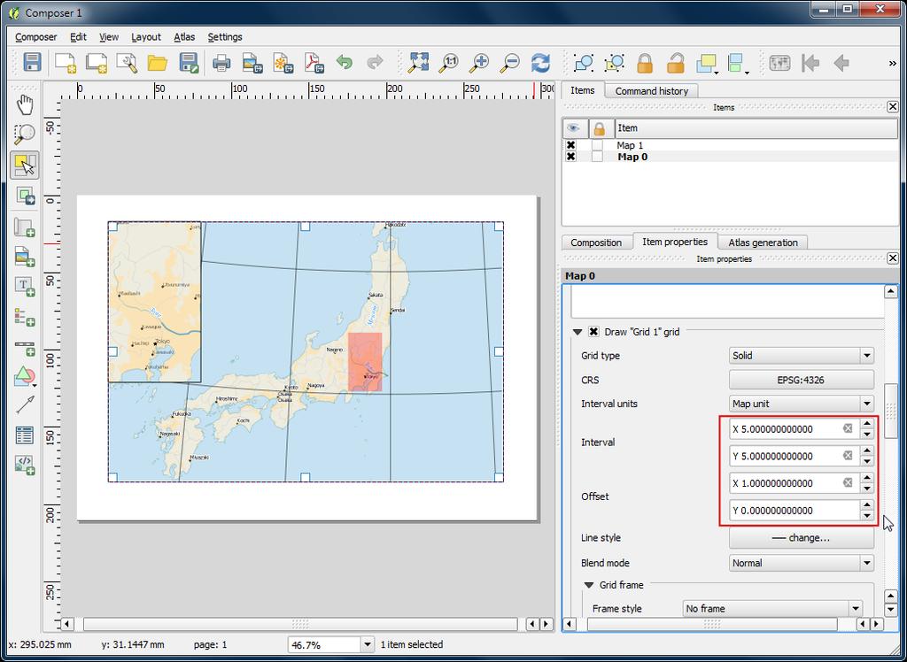Open the Composer Manager
The image size is (907, 662).
pyautogui.click(x=127, y=63)
